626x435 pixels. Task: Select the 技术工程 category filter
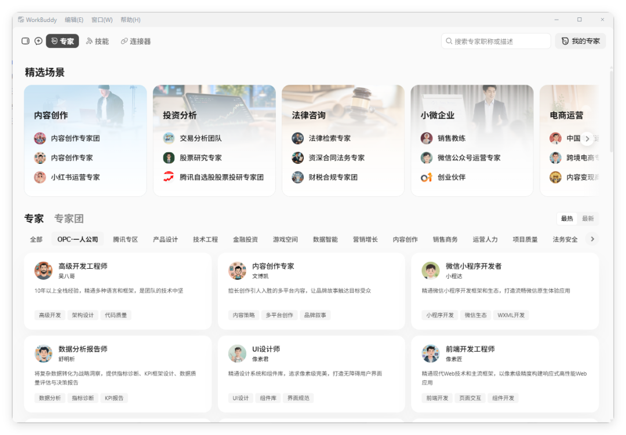coord(205,239)
